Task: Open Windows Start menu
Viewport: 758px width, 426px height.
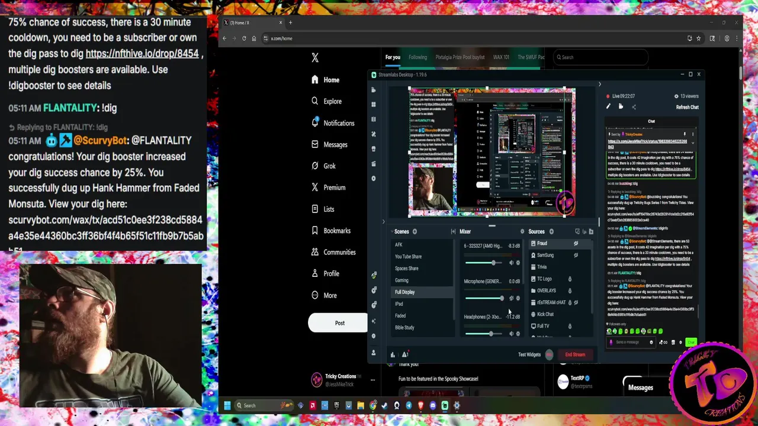Action: coord(227,405)
